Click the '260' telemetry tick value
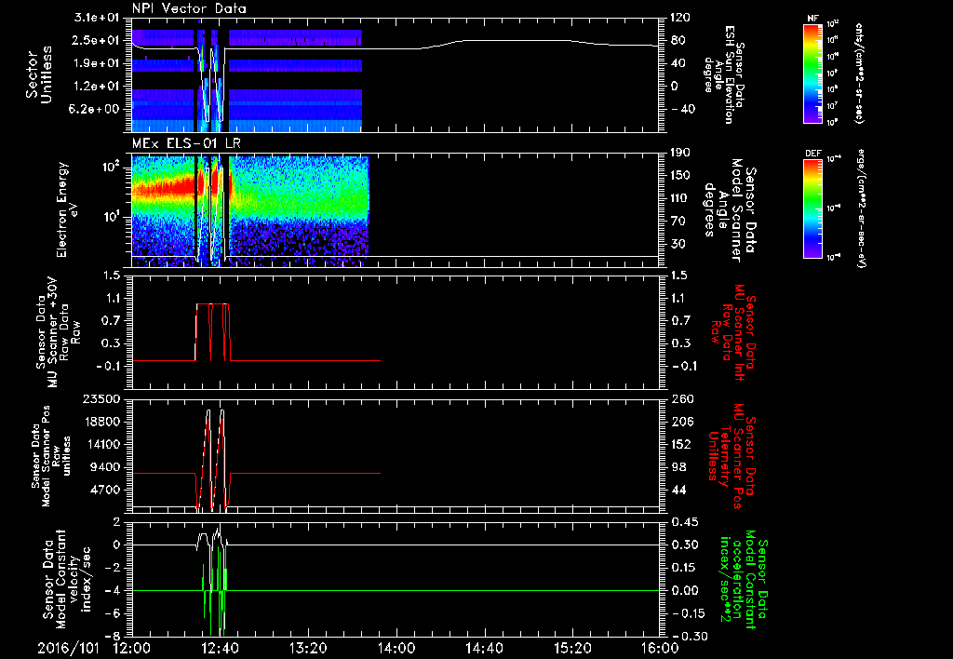This screenshot has height=659, width=953. pos(681,398)
